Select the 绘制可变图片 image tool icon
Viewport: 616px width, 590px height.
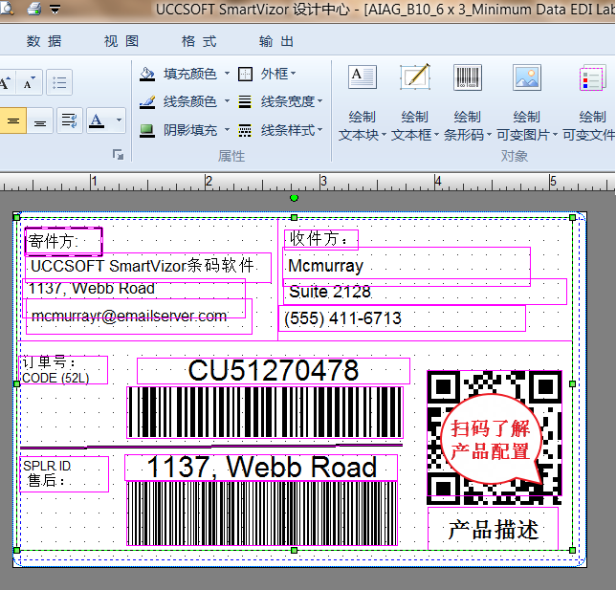pos(527,77)
